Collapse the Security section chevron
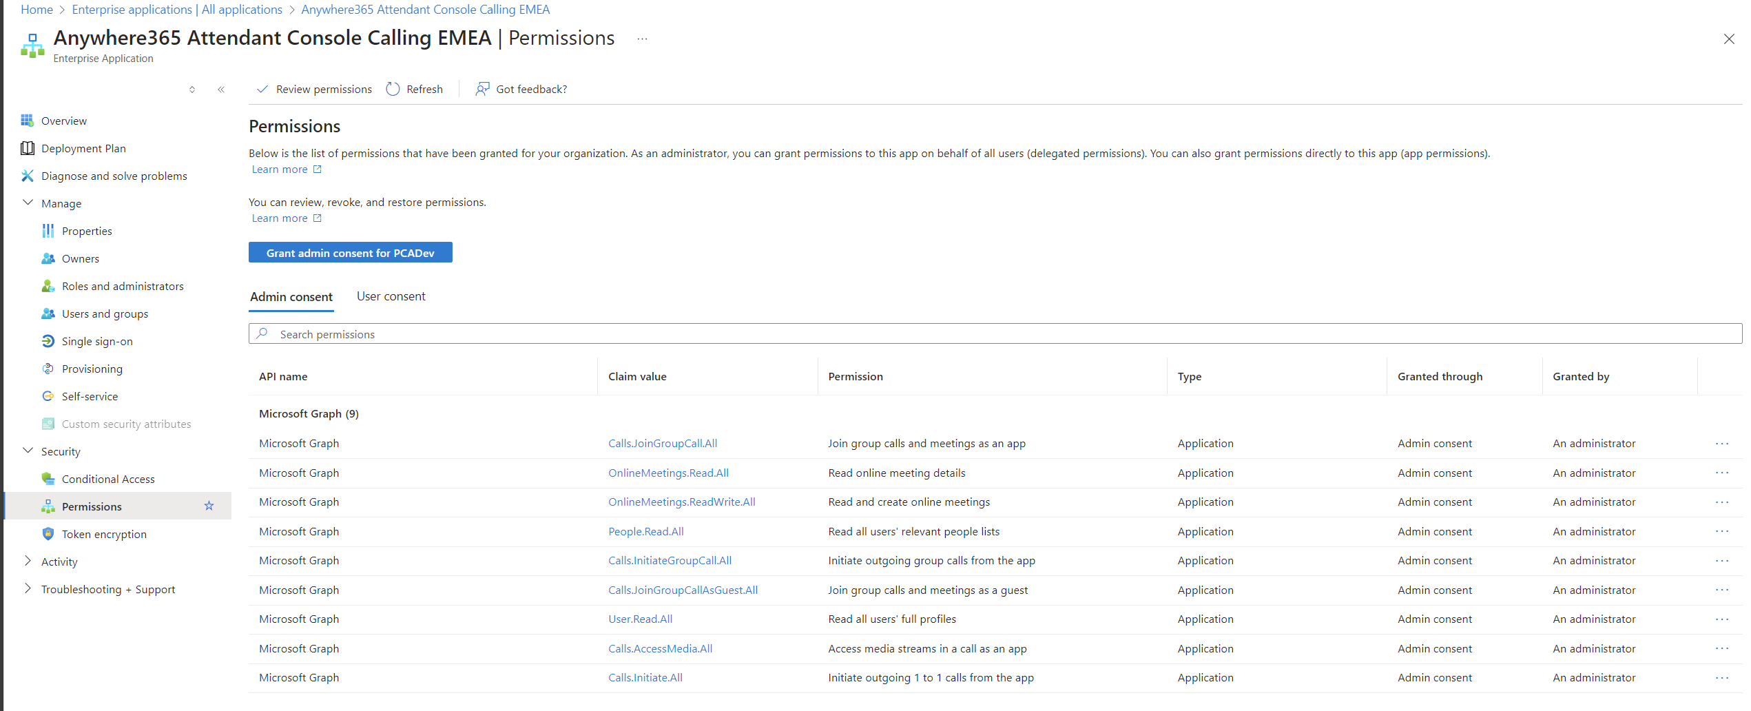This screenshot has height=711, width=1751. pos(28,451)
